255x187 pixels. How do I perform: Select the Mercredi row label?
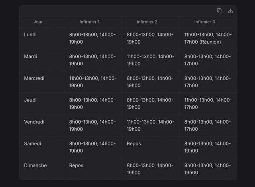pos(34,78)
